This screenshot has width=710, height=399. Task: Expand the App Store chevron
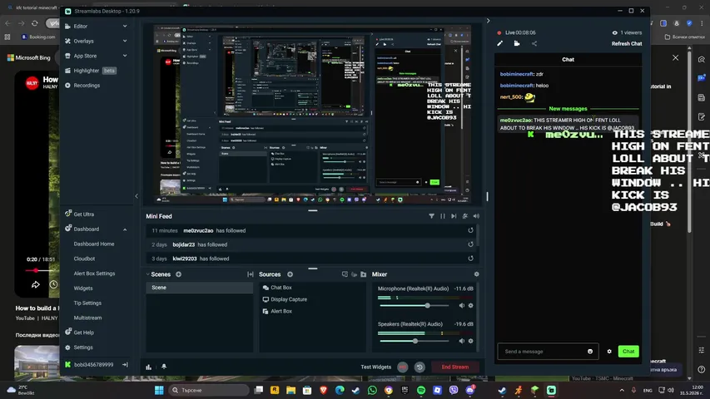[125, 56]
